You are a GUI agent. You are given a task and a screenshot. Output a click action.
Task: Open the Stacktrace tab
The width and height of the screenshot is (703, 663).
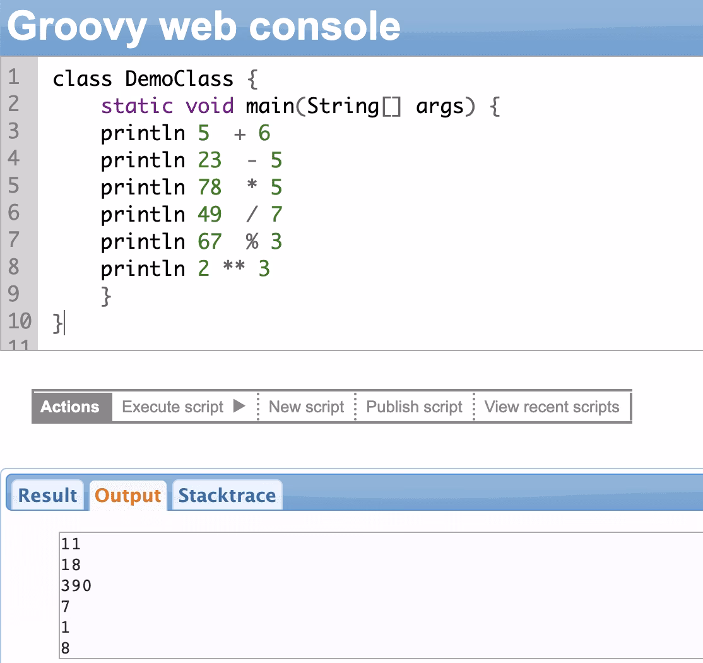pyautogui.click(x=227, y=496)
